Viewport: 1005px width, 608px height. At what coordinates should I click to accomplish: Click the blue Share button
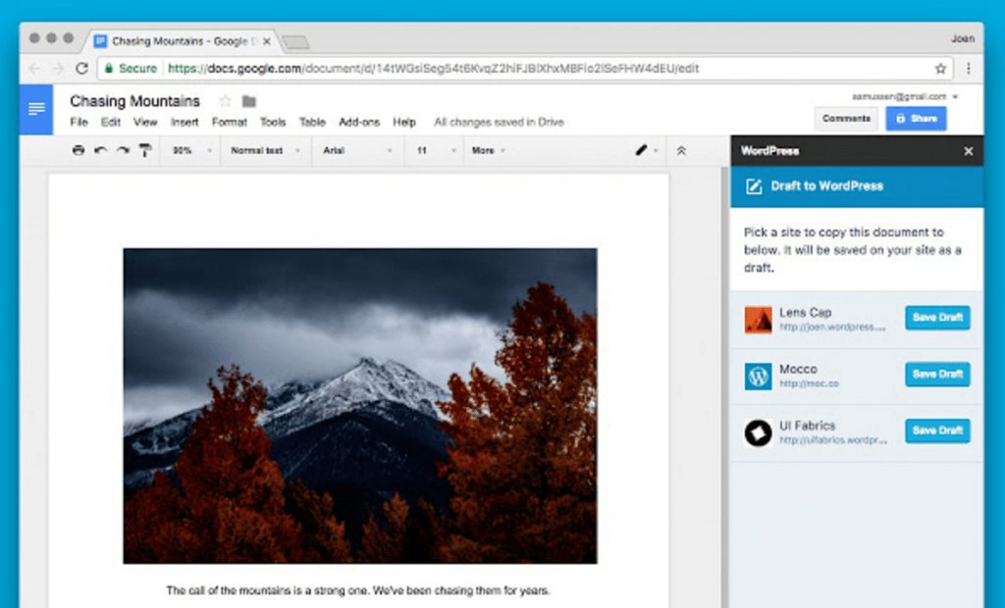916,119
